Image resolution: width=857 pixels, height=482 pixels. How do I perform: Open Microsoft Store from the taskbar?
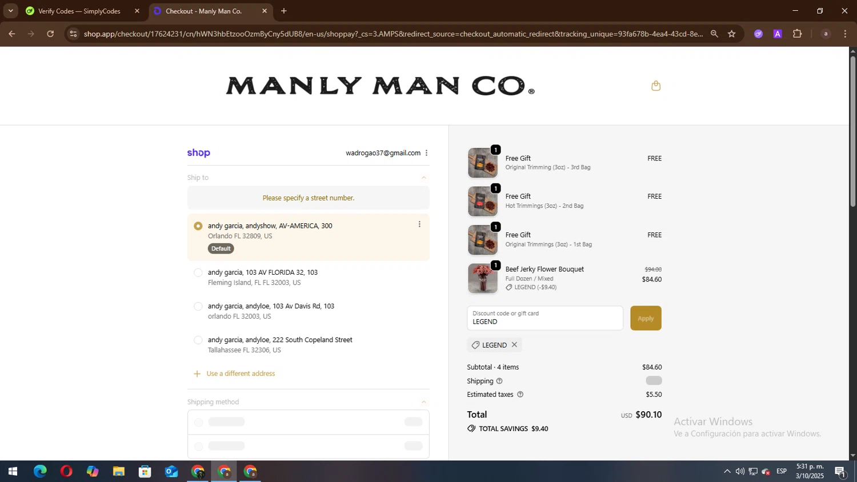(x=145, y=472)
